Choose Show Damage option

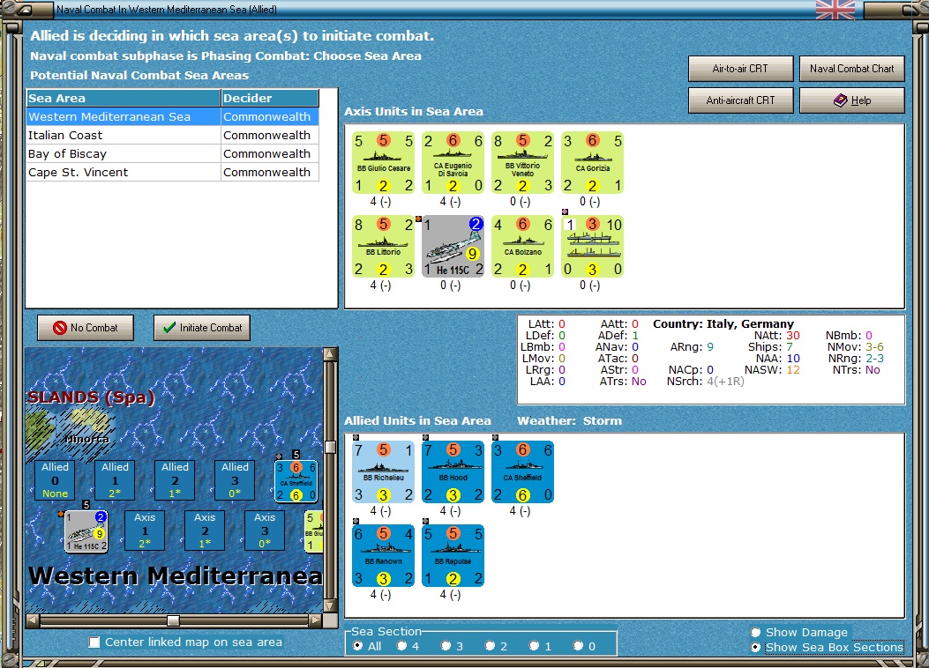click(x=755, y=632)
